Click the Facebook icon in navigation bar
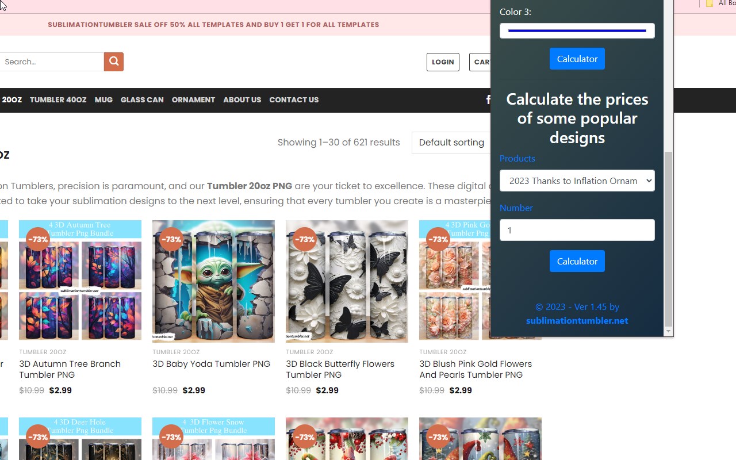This screenshot has height=460, width=736. point(488,99)
